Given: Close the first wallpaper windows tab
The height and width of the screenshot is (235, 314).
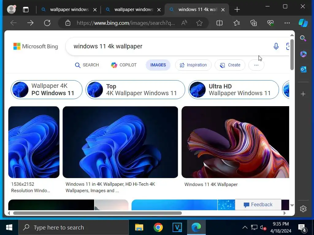Looking at the screenshot, I should coord(95,9).
